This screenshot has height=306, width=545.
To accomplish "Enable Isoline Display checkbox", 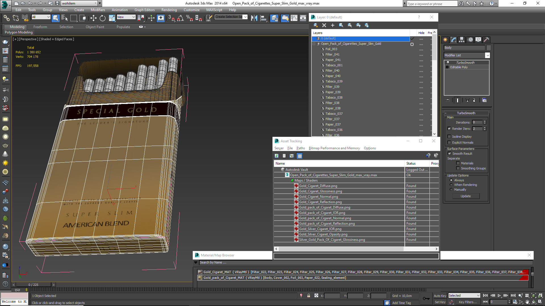I will (449, 137).
